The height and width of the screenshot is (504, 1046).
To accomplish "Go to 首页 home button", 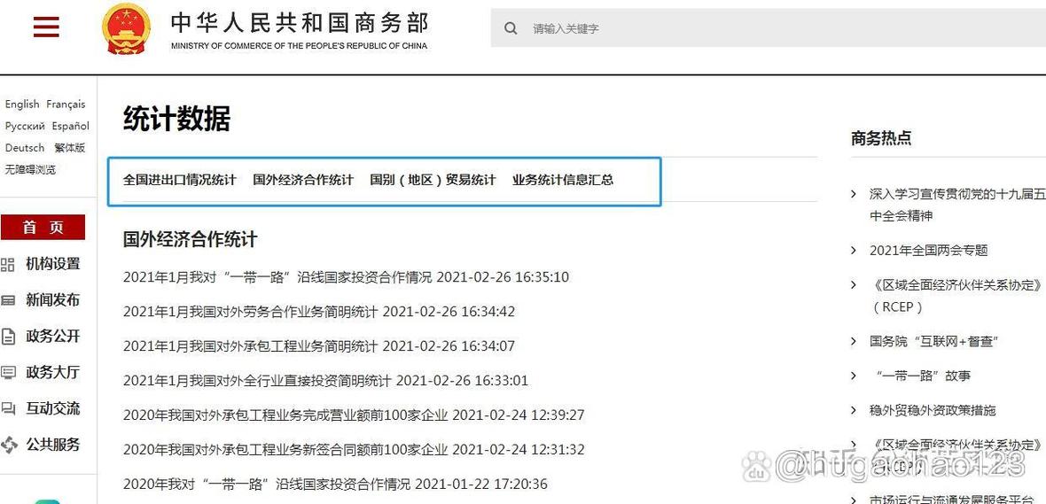I will 43,228.
